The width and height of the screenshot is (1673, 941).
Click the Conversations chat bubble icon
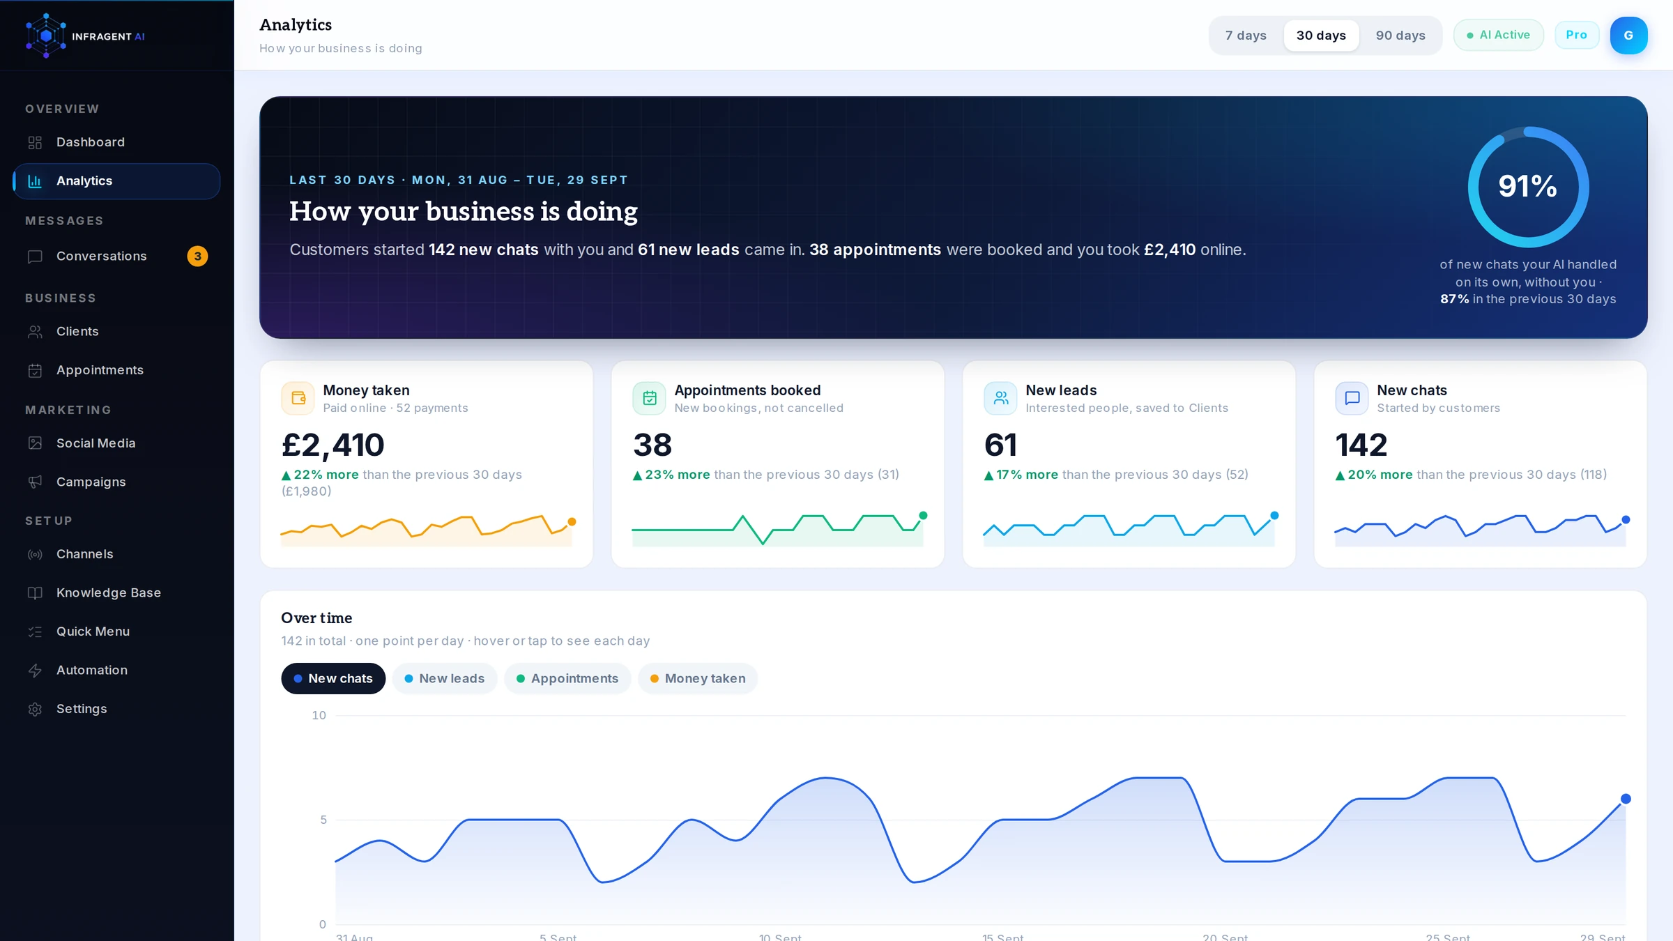click(x=35, y=257)
